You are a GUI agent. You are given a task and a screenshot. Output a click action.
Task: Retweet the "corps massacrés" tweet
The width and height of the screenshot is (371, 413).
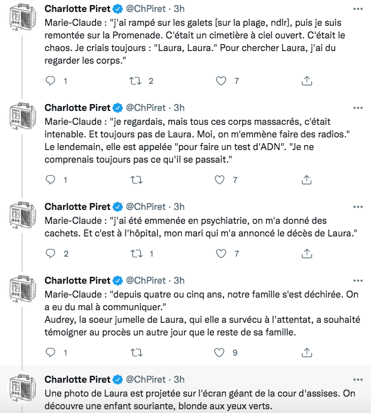pos(136,180)
